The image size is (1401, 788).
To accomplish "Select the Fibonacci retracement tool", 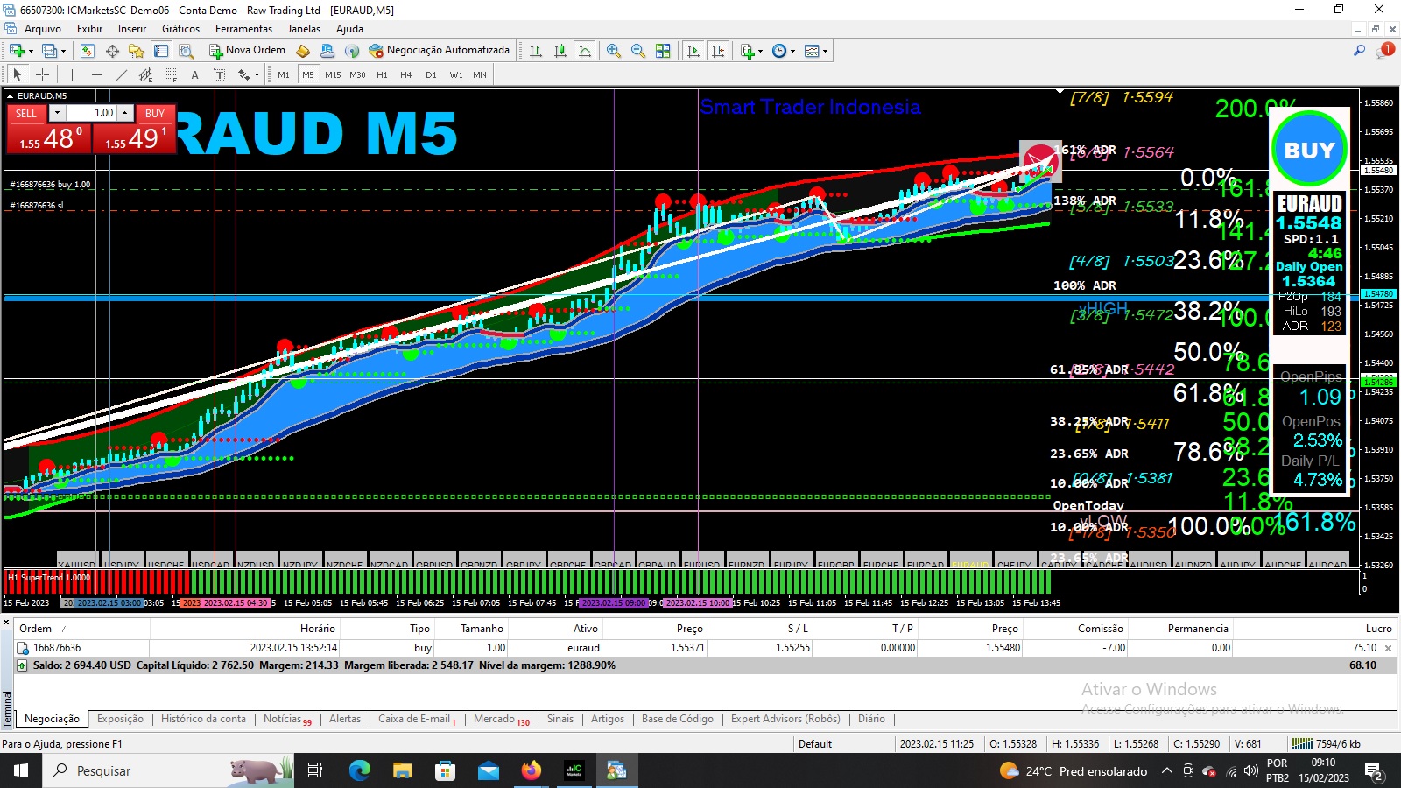I will 170,74.
